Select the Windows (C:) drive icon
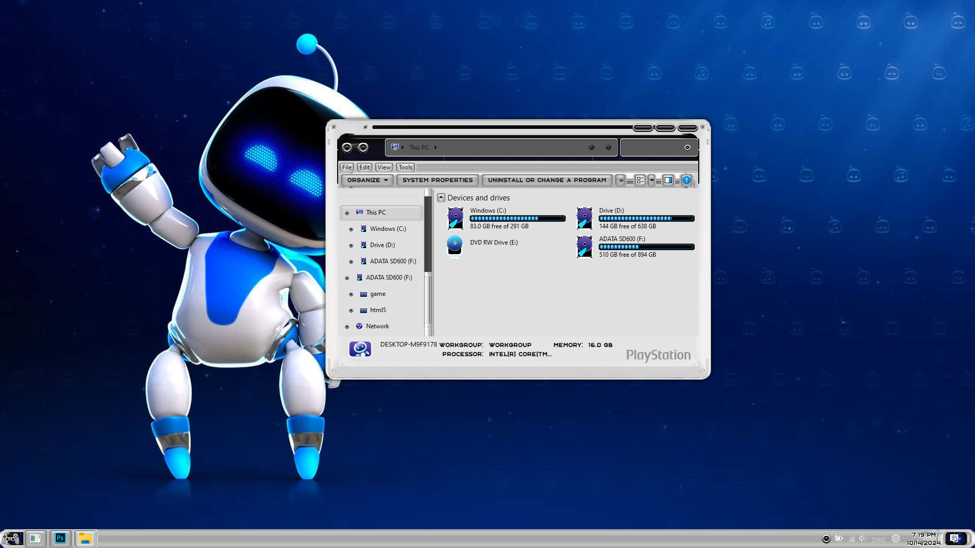975x548 pixels. [456, 218]
